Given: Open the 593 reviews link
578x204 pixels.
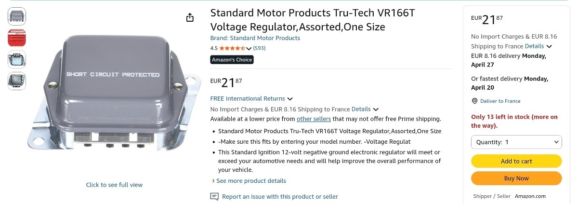Looking at the screenshot, I should (260, 48).
